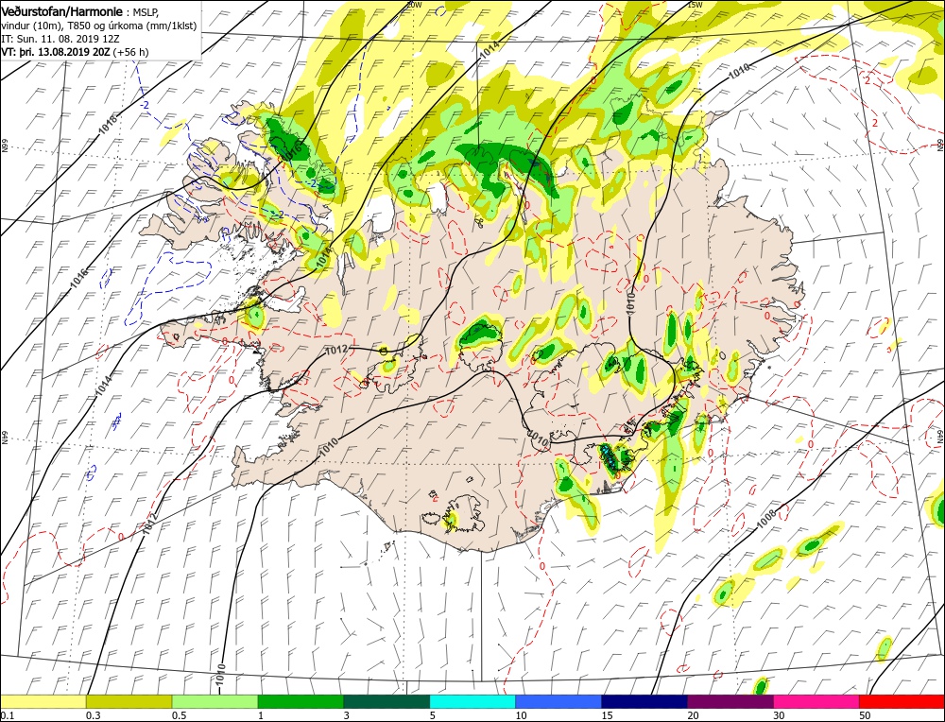
Task: Click the '0.3' legend value
Action: 93,715
